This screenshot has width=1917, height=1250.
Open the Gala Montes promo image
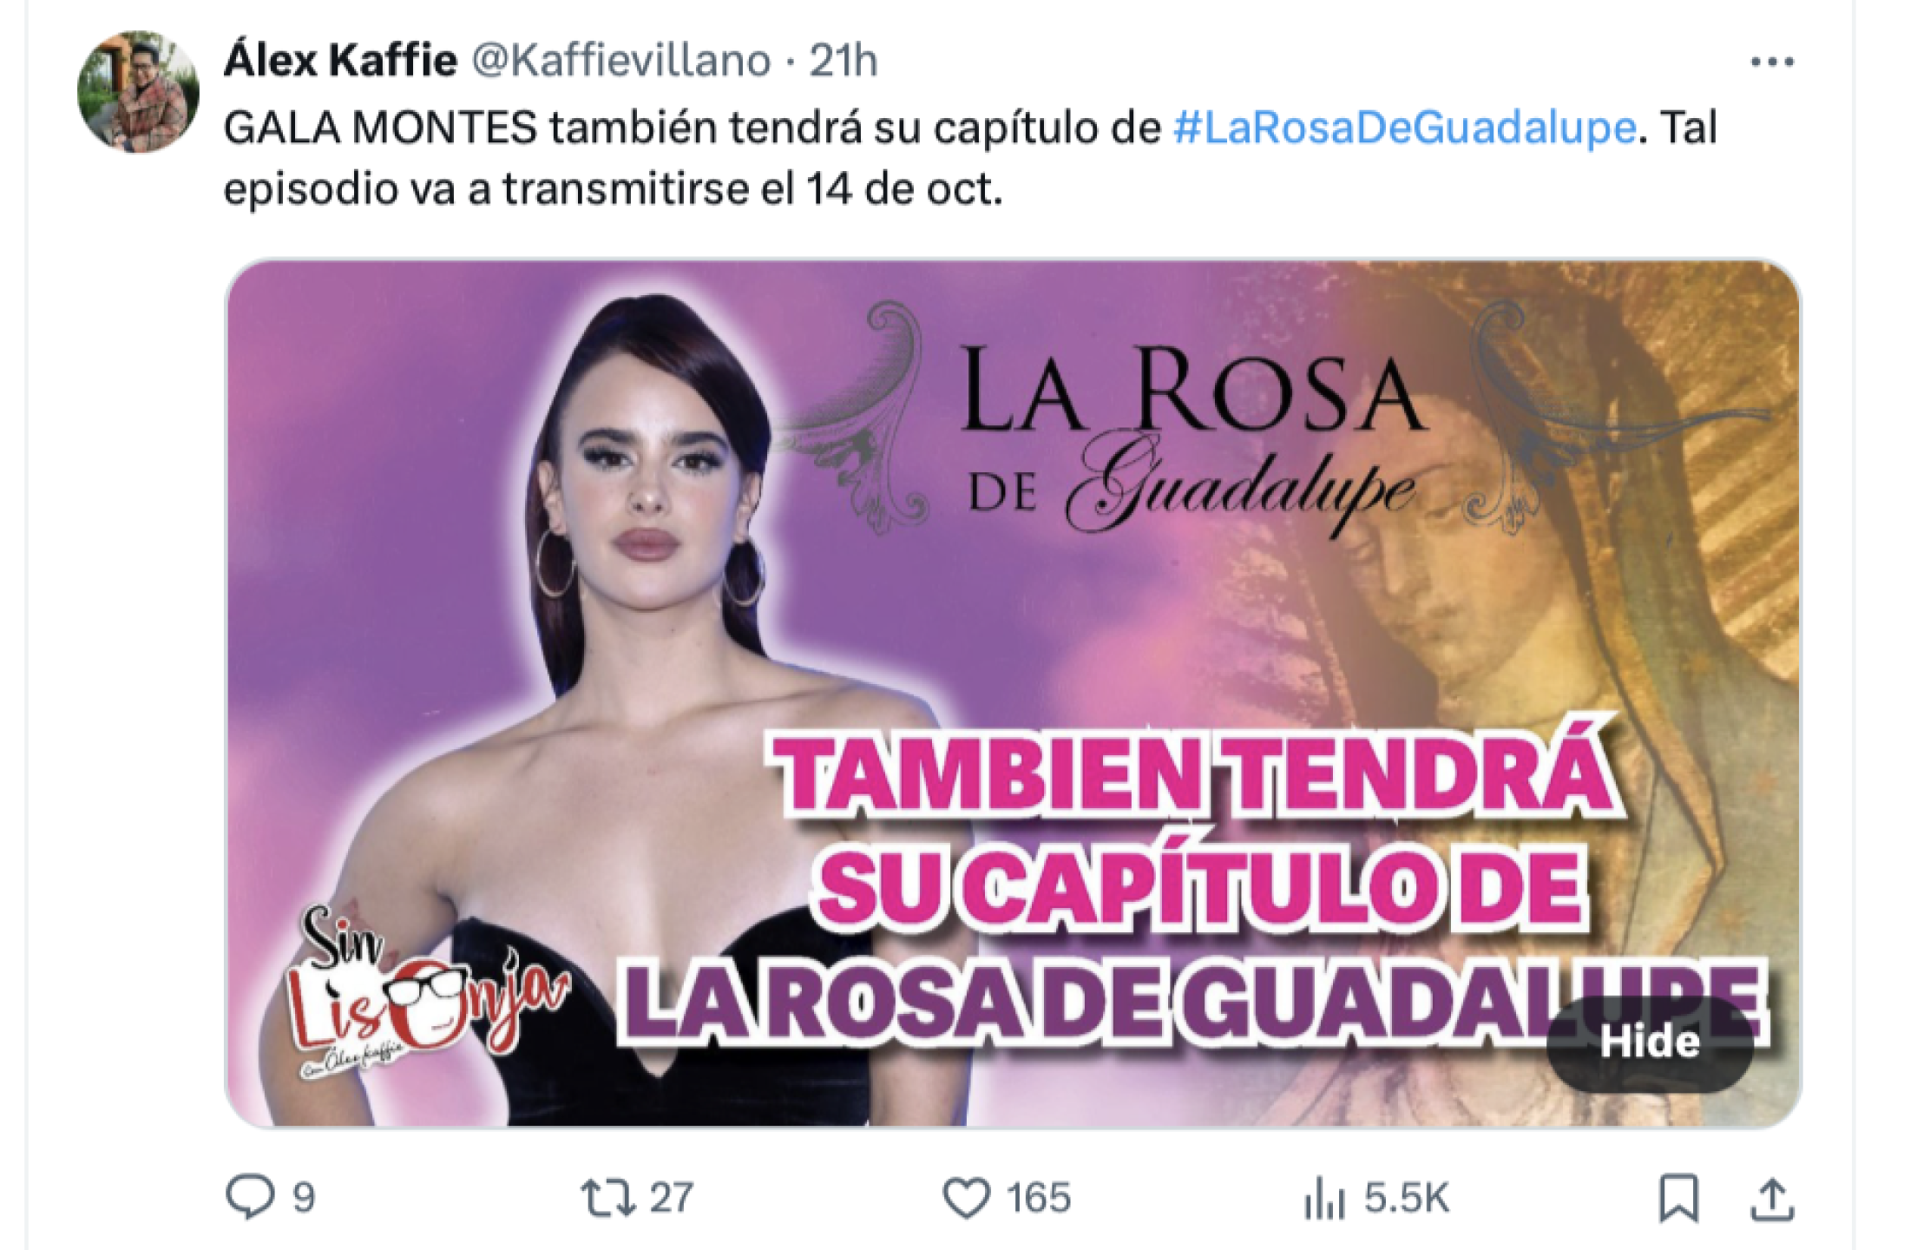tap(1013, 694)
